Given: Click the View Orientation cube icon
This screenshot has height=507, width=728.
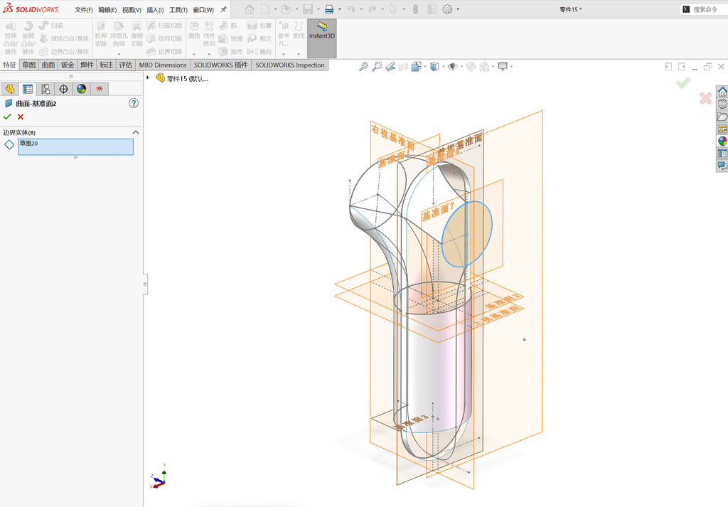Looking at the screenshot, I should tap(416, 66).
